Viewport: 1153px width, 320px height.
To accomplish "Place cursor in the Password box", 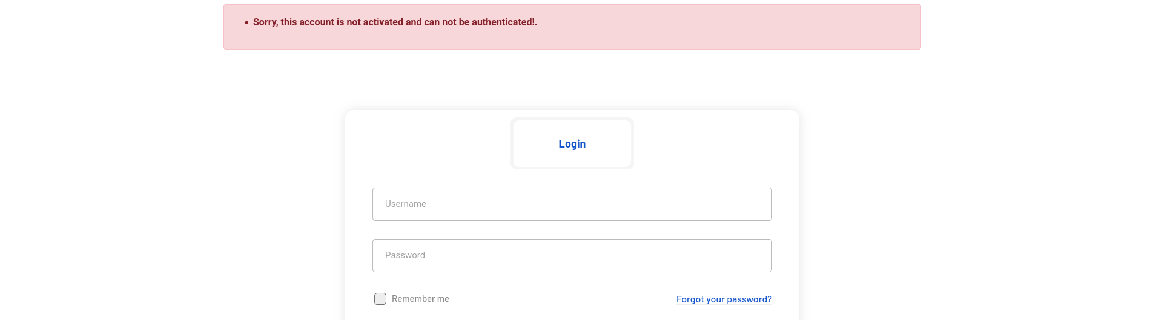I will pos(572,255).
